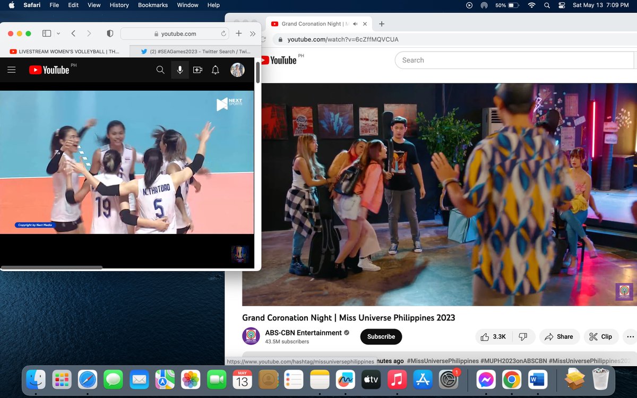
Task: Open the Create video camera icon
Action: (x=197, y=70)
